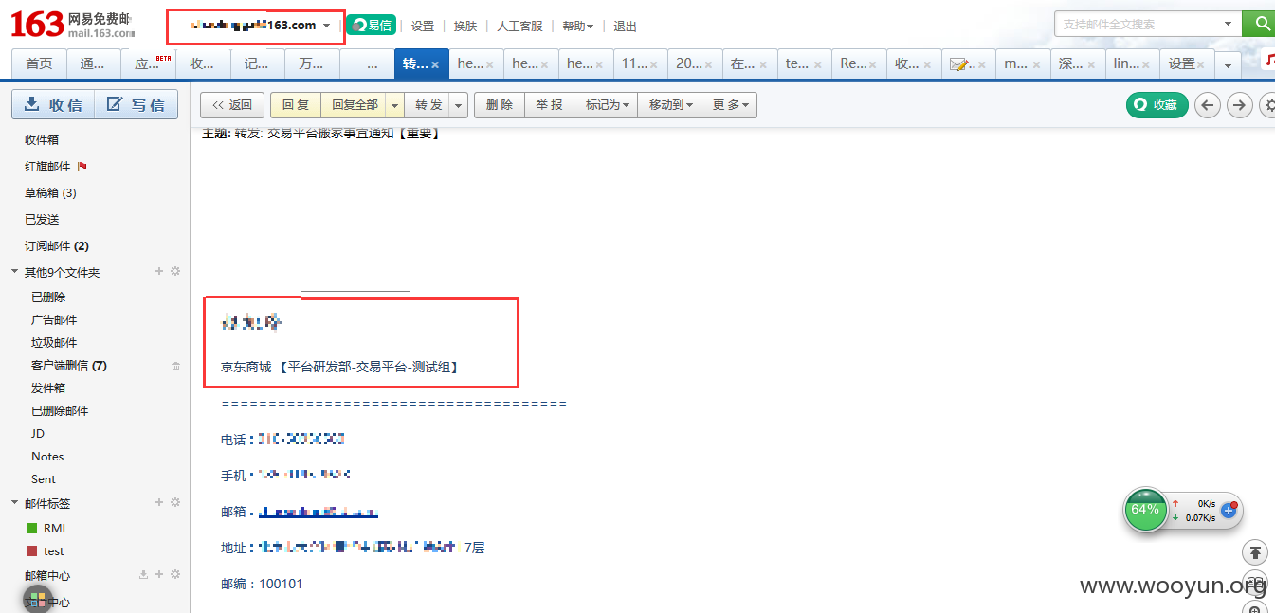1275x613 pixels.
Task: Open gear settings beside 邮件标签
Action: 175,503
